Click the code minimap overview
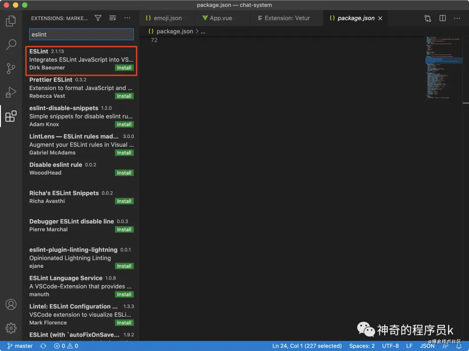Screen dimensions: 469x351 443,68
